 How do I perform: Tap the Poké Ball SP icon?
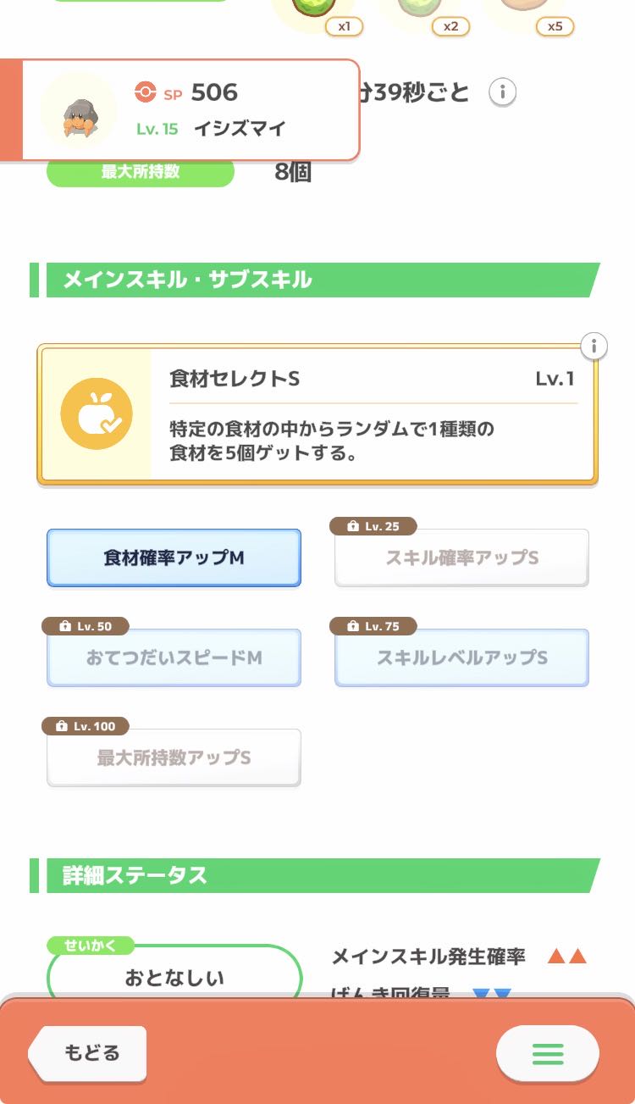pyautogui.click(x=146, y=92)
